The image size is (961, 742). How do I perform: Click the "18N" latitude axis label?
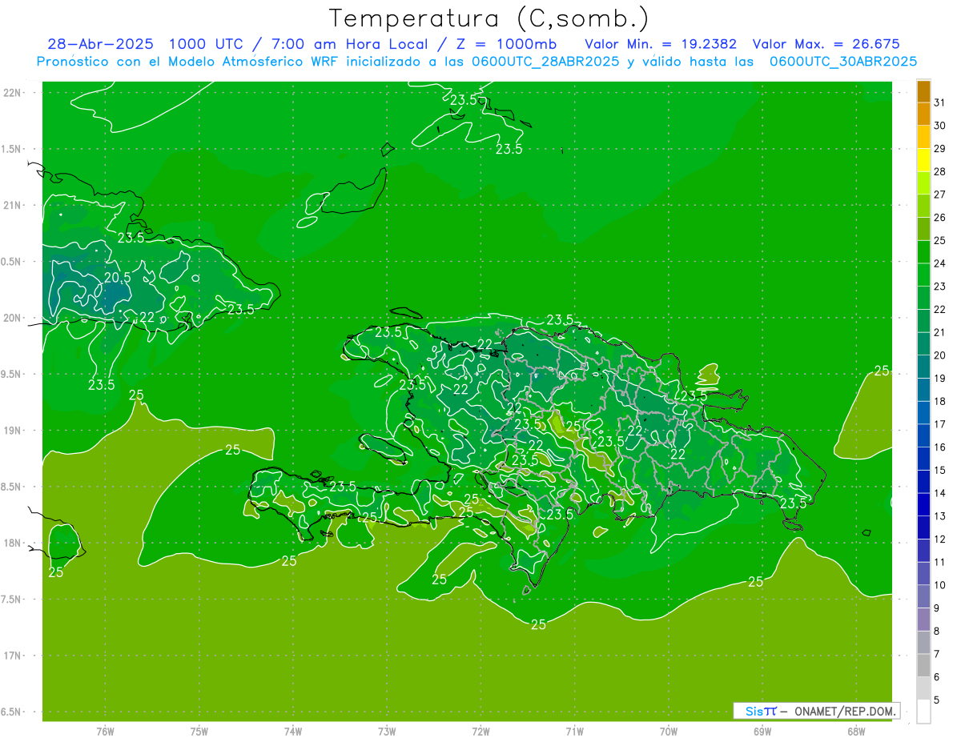pos(14,543)
